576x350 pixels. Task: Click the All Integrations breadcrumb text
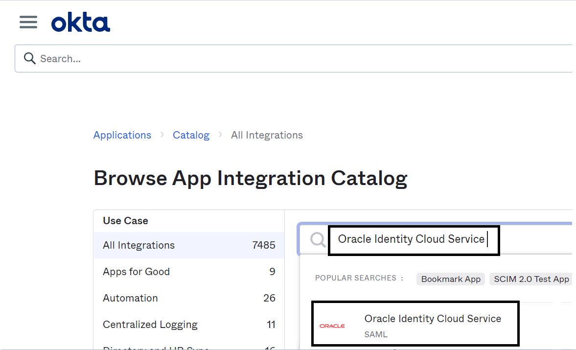[x=267, y=135]
